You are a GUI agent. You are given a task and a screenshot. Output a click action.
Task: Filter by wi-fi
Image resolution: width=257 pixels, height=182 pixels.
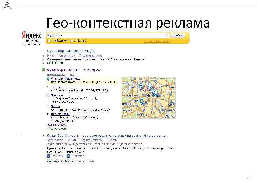(x=72, y=74)
